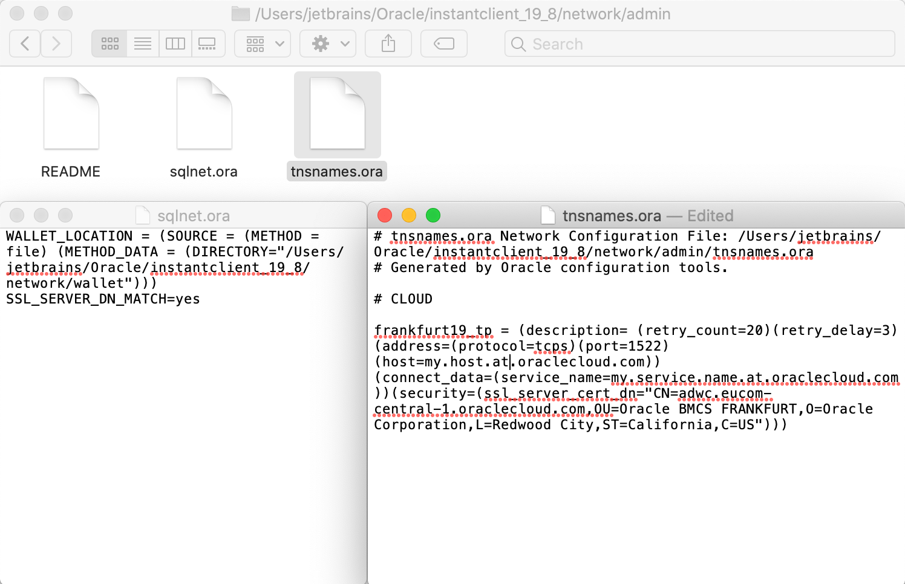Click the green zoom button on tnsnames.ora window
The width and height of the screenshot is (905, 584).
(x=433, y=215)
